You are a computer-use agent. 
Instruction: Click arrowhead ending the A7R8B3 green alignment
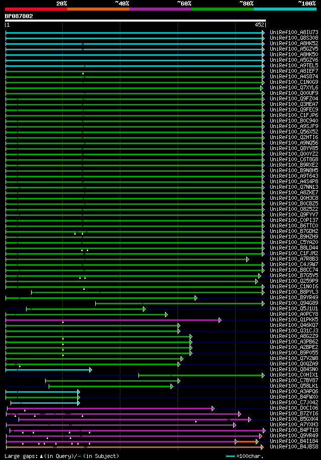point(247,259)
